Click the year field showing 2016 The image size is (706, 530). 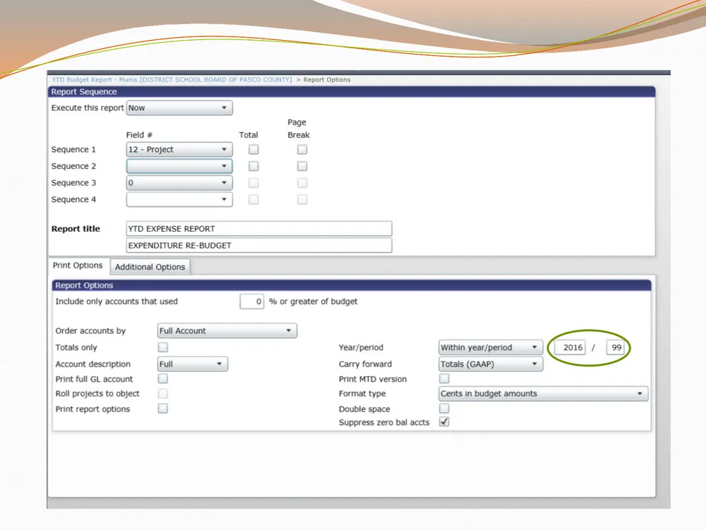click(569, 348)
